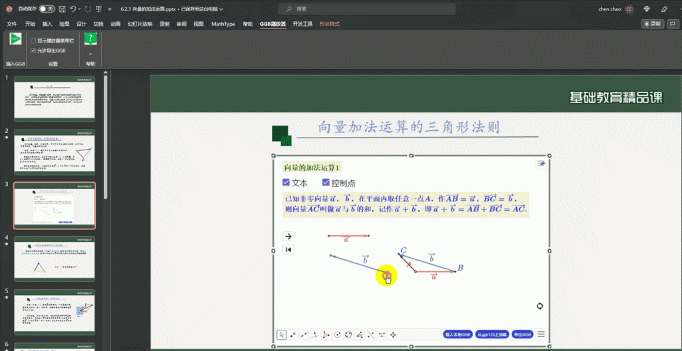Toggle the 文本 checkbox in GeoGebra

(286, 183)
